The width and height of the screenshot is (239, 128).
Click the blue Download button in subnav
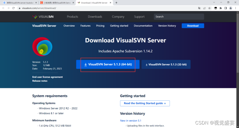click(x=193, y=26)
